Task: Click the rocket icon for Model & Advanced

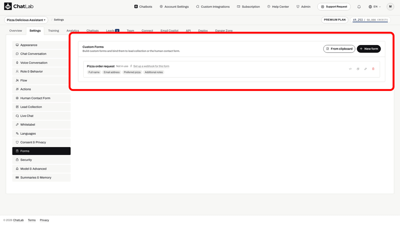Action: [17, 169]
